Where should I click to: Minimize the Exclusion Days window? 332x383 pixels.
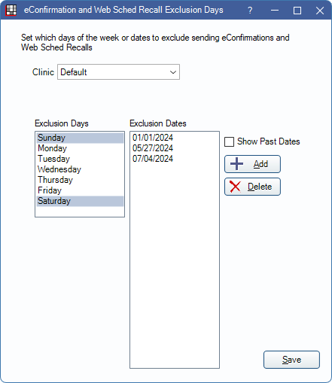(275, 11)
